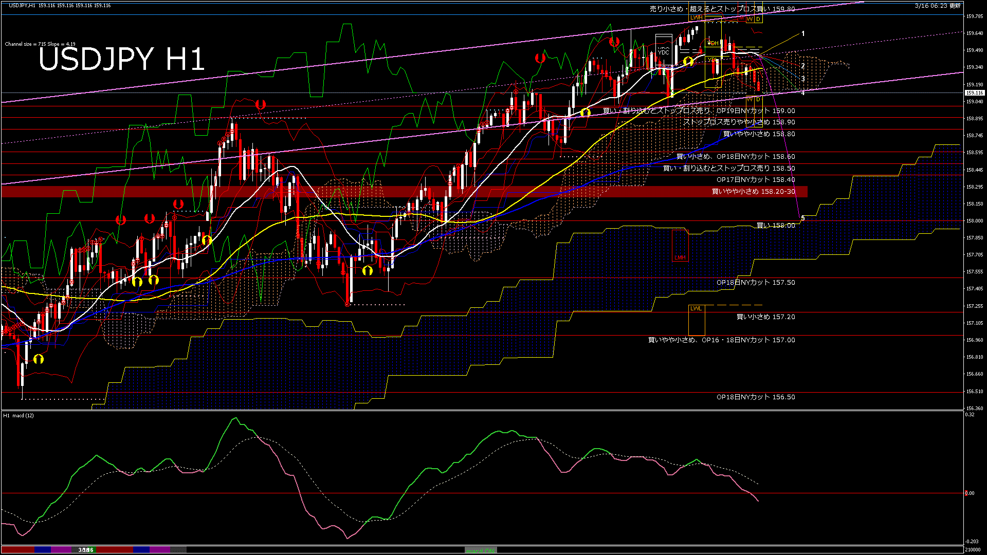Click the current price tag 159.116
Screen dimensions: 987x555
coord(974,93)
